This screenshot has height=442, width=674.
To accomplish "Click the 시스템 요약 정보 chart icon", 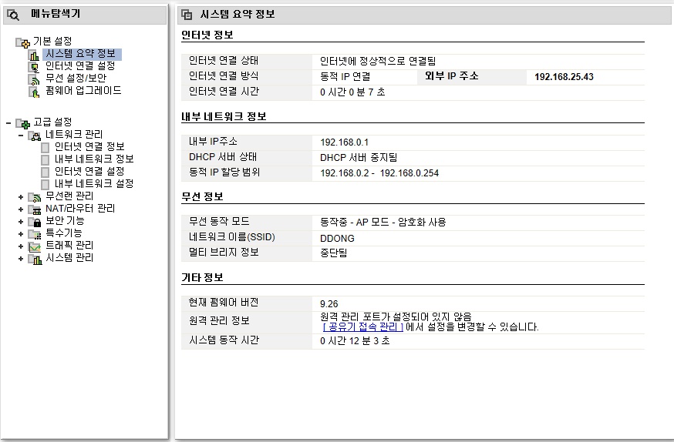I will coord(35,55).
